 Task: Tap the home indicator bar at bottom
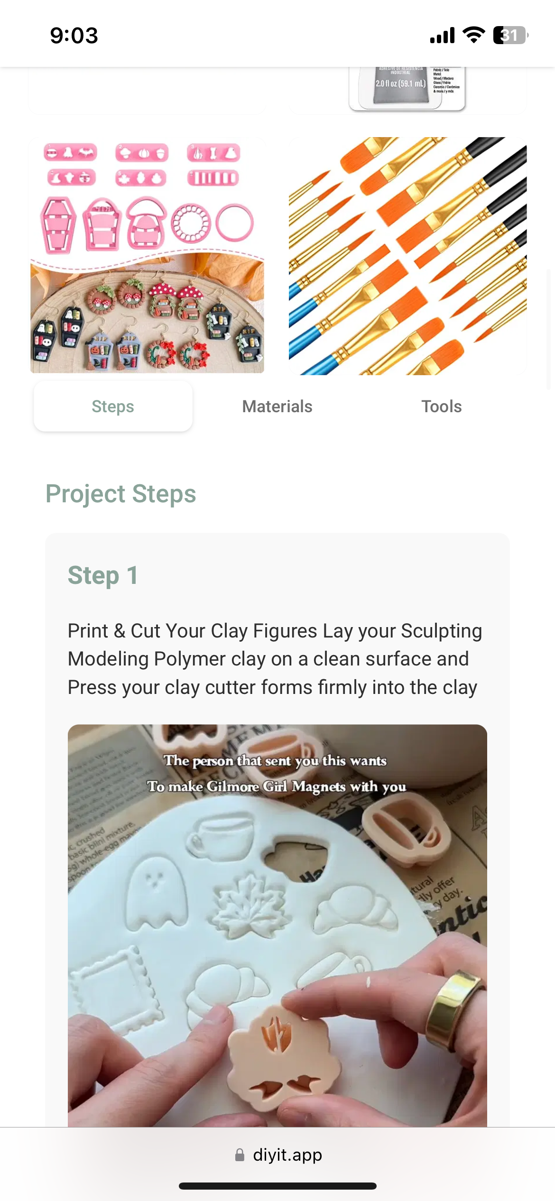[x=277, y=1186]
